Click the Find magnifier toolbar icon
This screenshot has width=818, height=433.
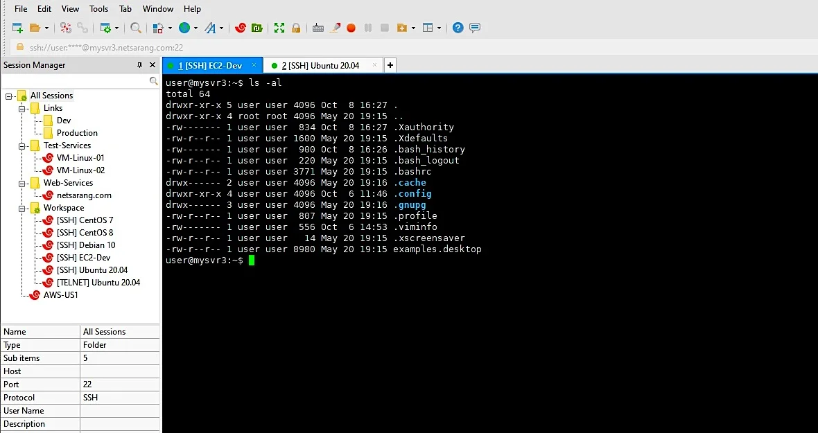(136, 28)
